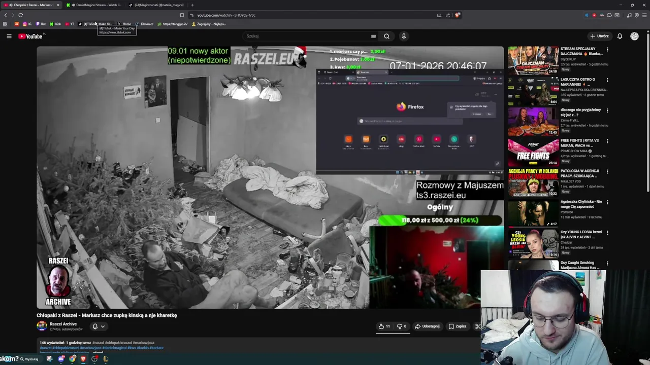This screenshot has height=365, width=650.
Task: Click the #danielmagical hashtag
Action: coord(114,348)
